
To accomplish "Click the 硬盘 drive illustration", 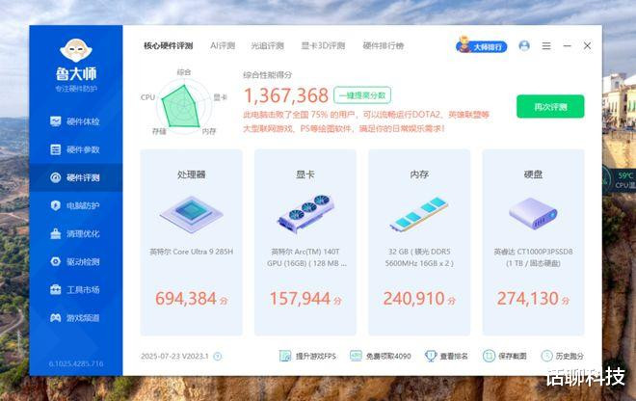I will pos(533,213).
